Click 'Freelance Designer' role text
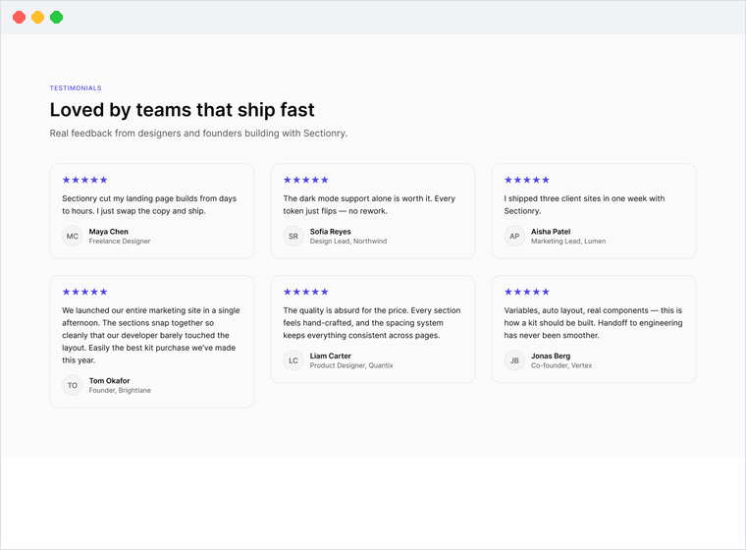 click(120, 242)
